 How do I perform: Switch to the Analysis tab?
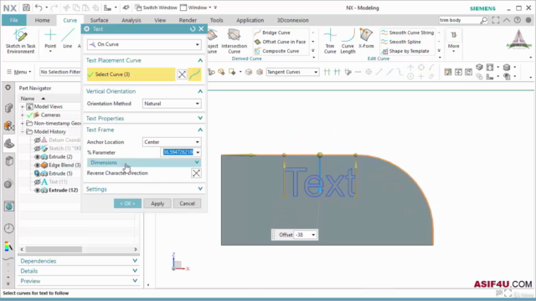click(131, 20)
